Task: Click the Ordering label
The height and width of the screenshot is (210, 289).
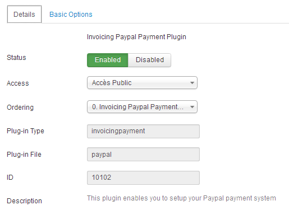Action: tap(20, 108)
